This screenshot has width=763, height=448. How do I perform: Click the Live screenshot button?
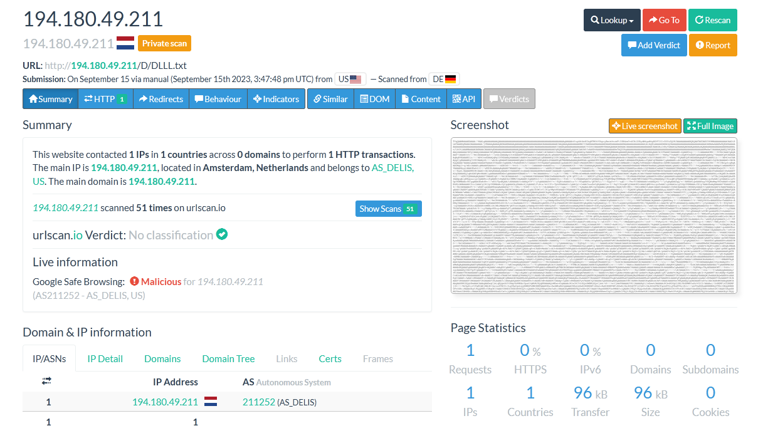pos(645,126)
